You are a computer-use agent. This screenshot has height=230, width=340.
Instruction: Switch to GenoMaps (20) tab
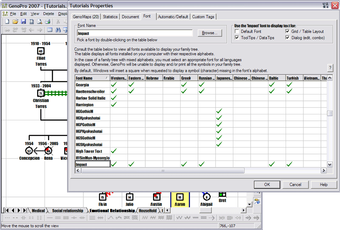(86, 17)
